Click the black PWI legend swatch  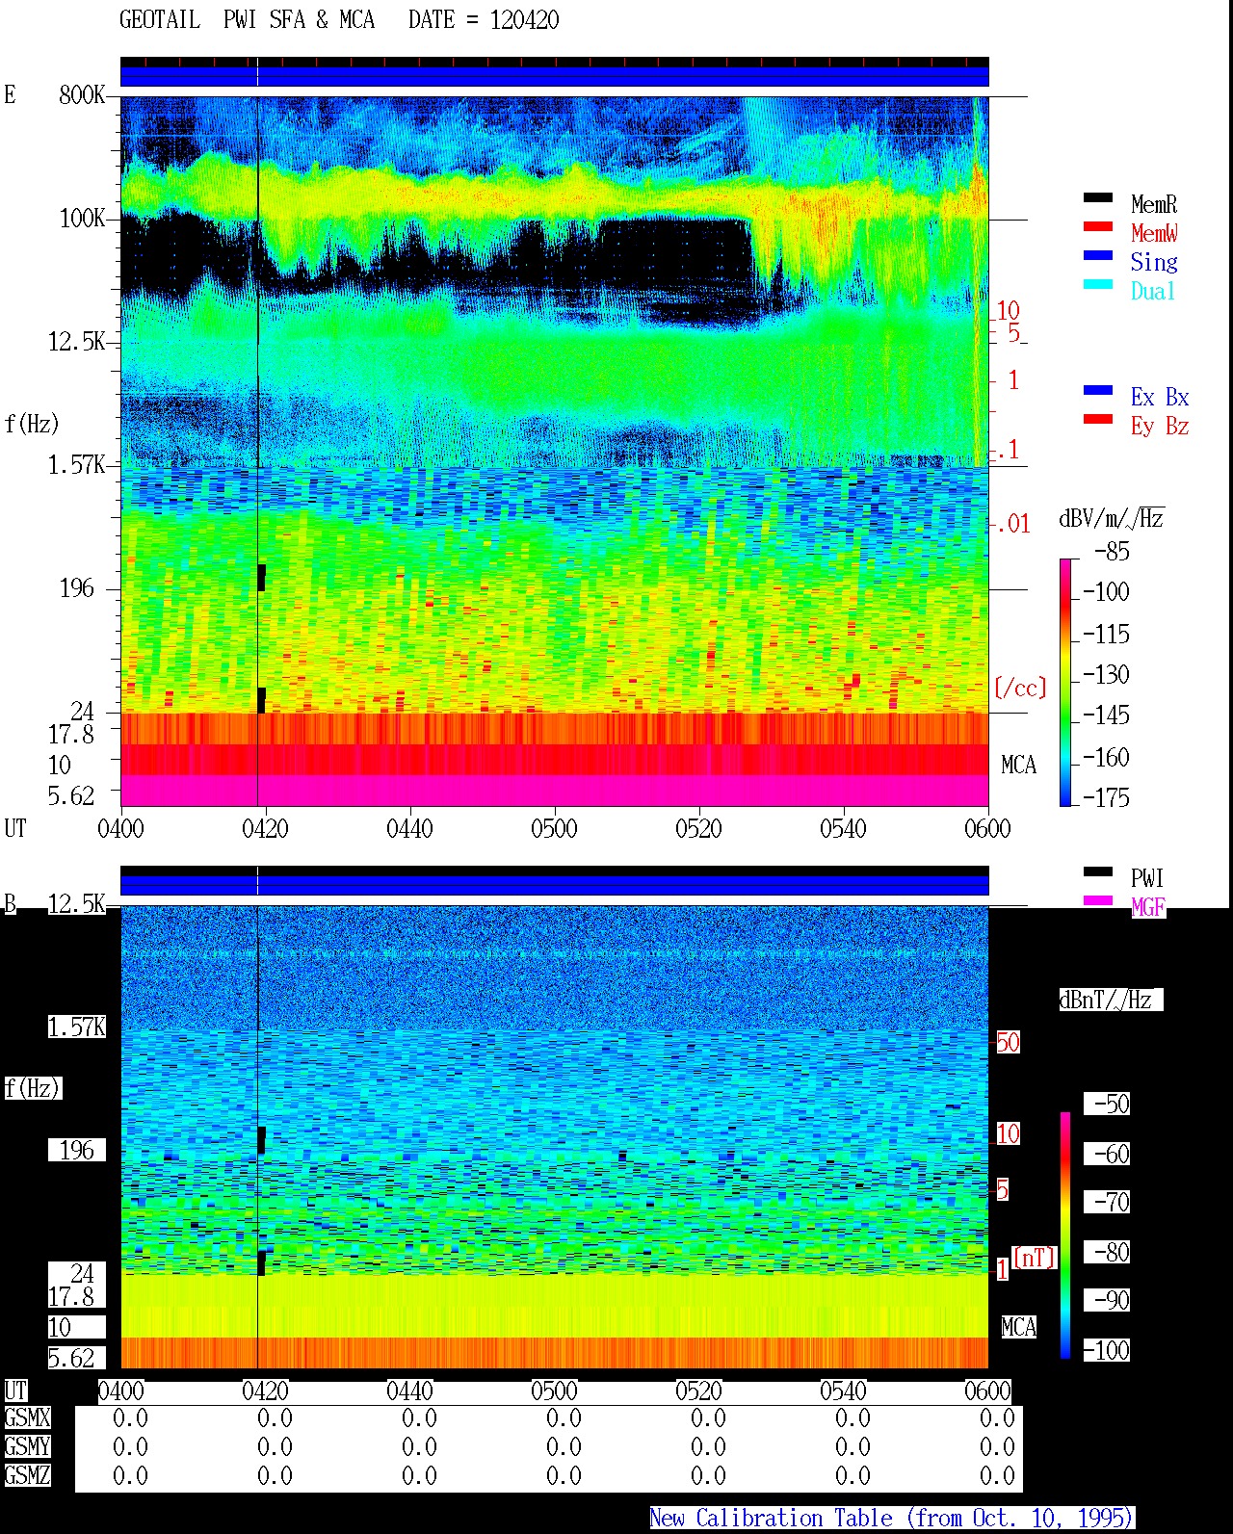point(1098,872)
